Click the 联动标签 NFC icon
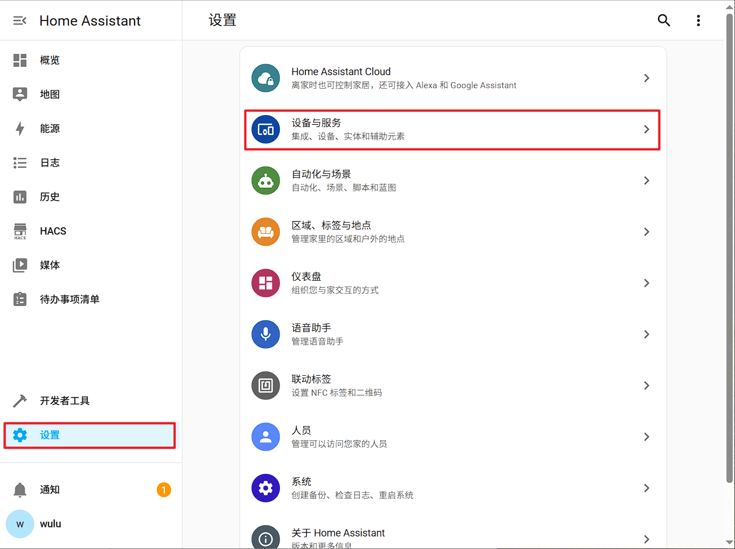Viewport: 735px width, 549px height. pos(266,386)
